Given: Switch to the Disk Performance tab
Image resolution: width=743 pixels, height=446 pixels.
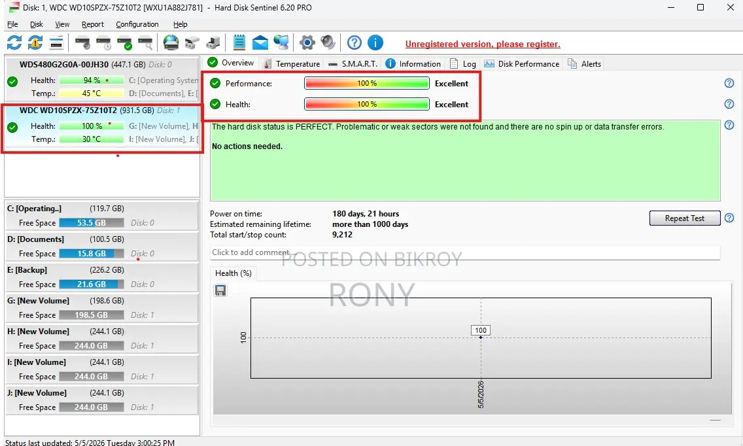Looking at the screenshot, I should 522,63.
